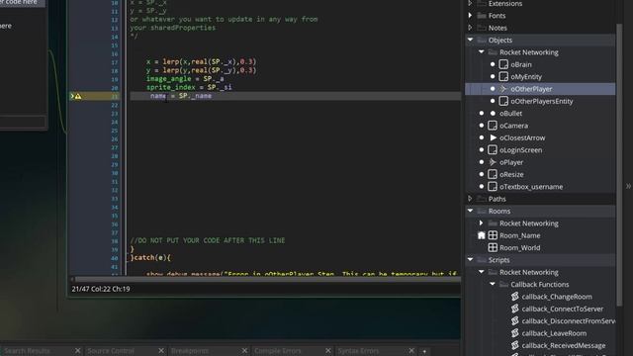Click the "}catch(e){" code line

tap(150, 257)
